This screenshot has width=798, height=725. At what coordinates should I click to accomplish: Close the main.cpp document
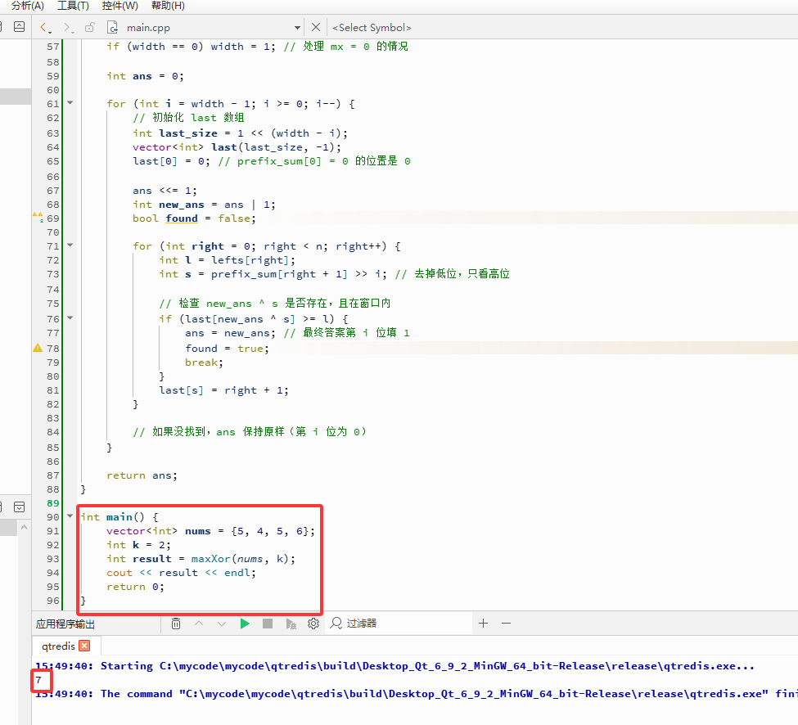click(x=316, y=27)
